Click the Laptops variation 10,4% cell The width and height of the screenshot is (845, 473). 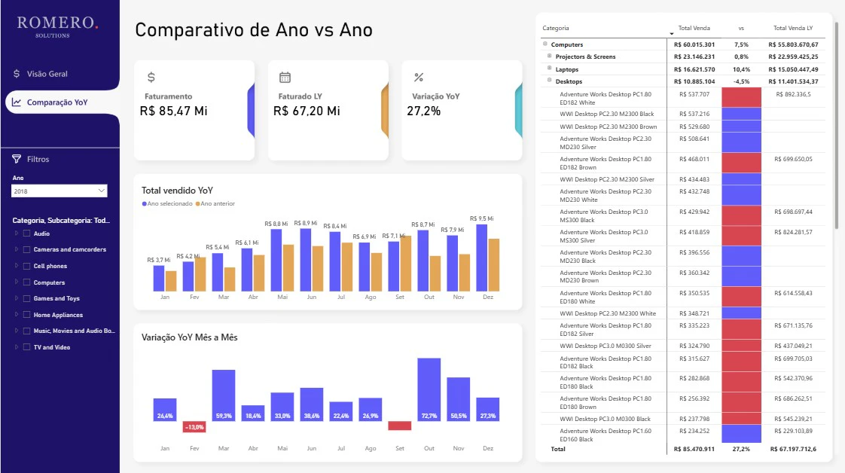point(741,69)
